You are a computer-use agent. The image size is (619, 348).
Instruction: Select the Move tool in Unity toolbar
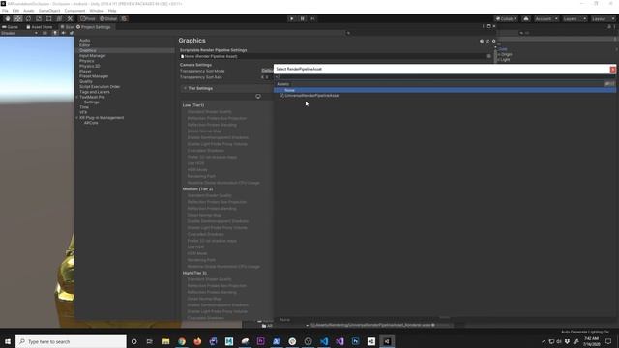[x=17, y=19]
